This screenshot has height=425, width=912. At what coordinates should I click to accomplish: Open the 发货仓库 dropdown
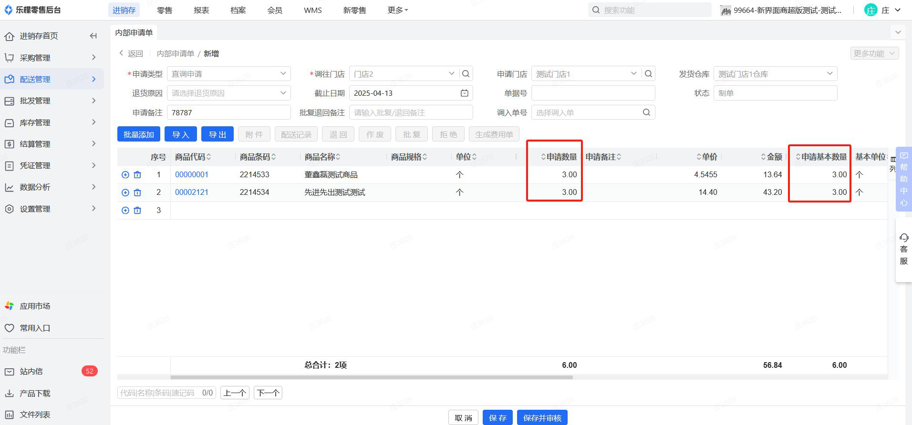click(775, 74)
